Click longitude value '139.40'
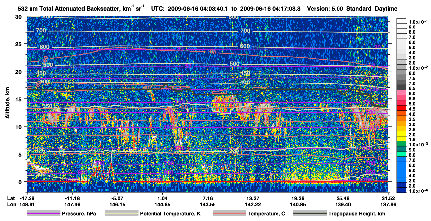The width and height of the screenshot is (431, 221). [343, 205]
